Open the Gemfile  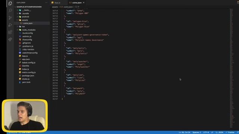25,66
